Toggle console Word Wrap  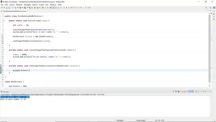pyautogui.click(x=187, y=91)
